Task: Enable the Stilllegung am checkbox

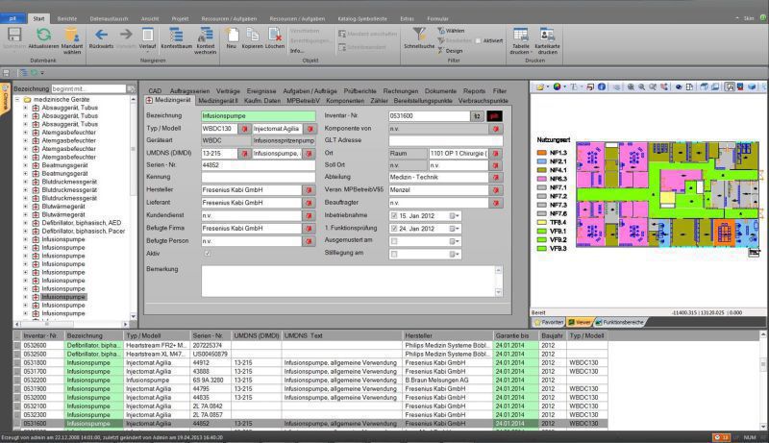Action: 394,254
